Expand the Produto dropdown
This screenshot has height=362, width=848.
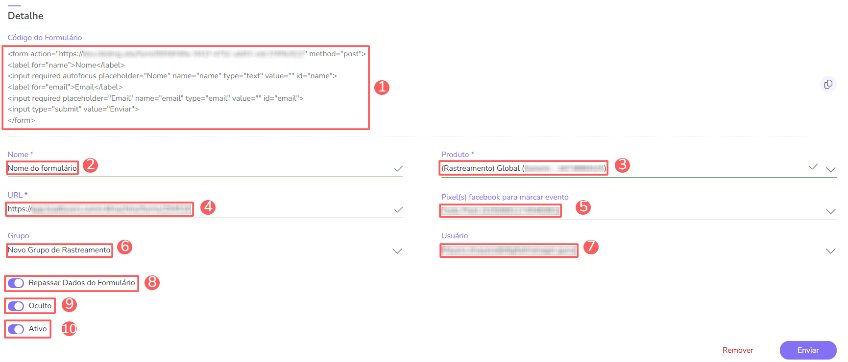830,170
